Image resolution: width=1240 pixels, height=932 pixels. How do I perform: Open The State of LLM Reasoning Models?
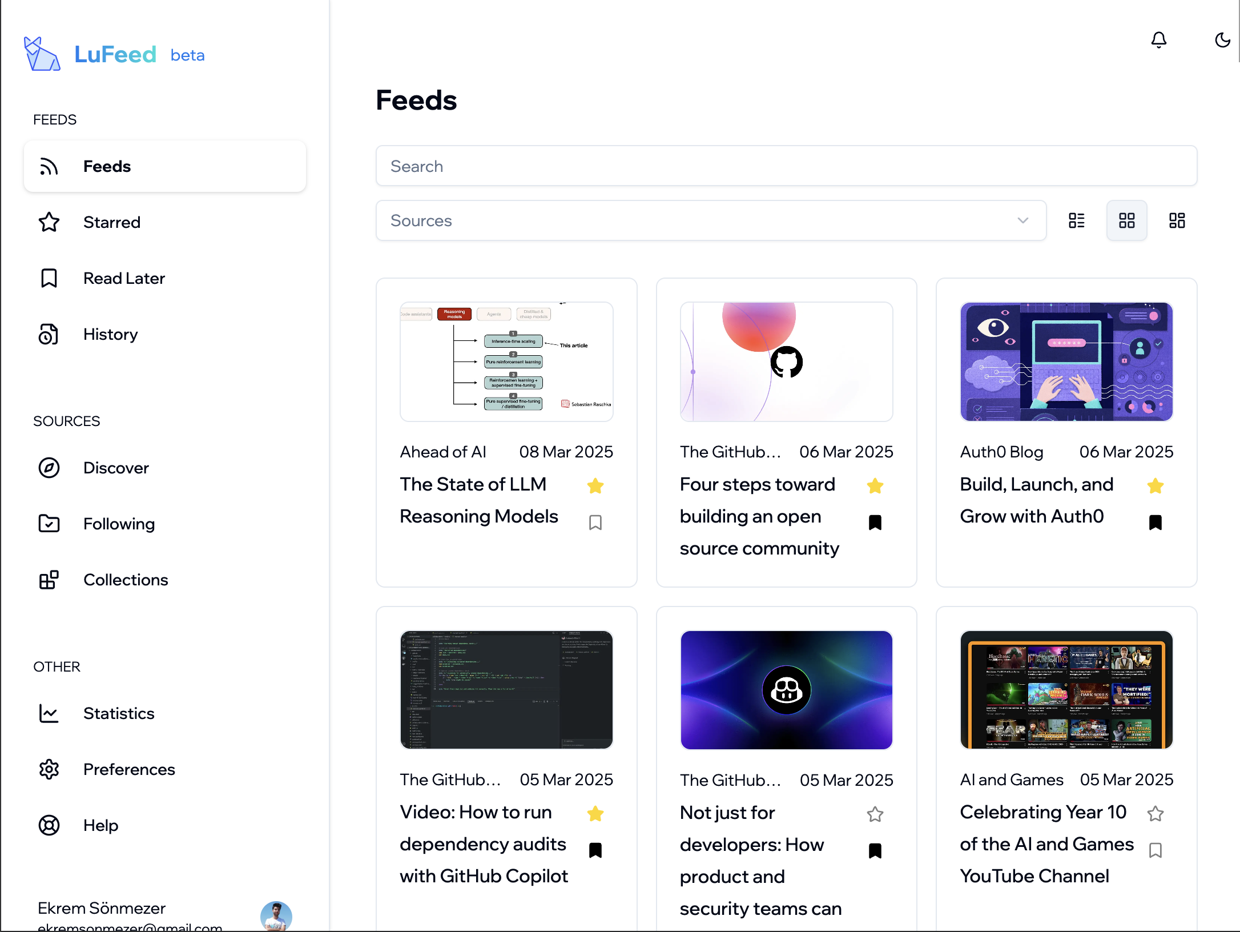coord(479,500)
